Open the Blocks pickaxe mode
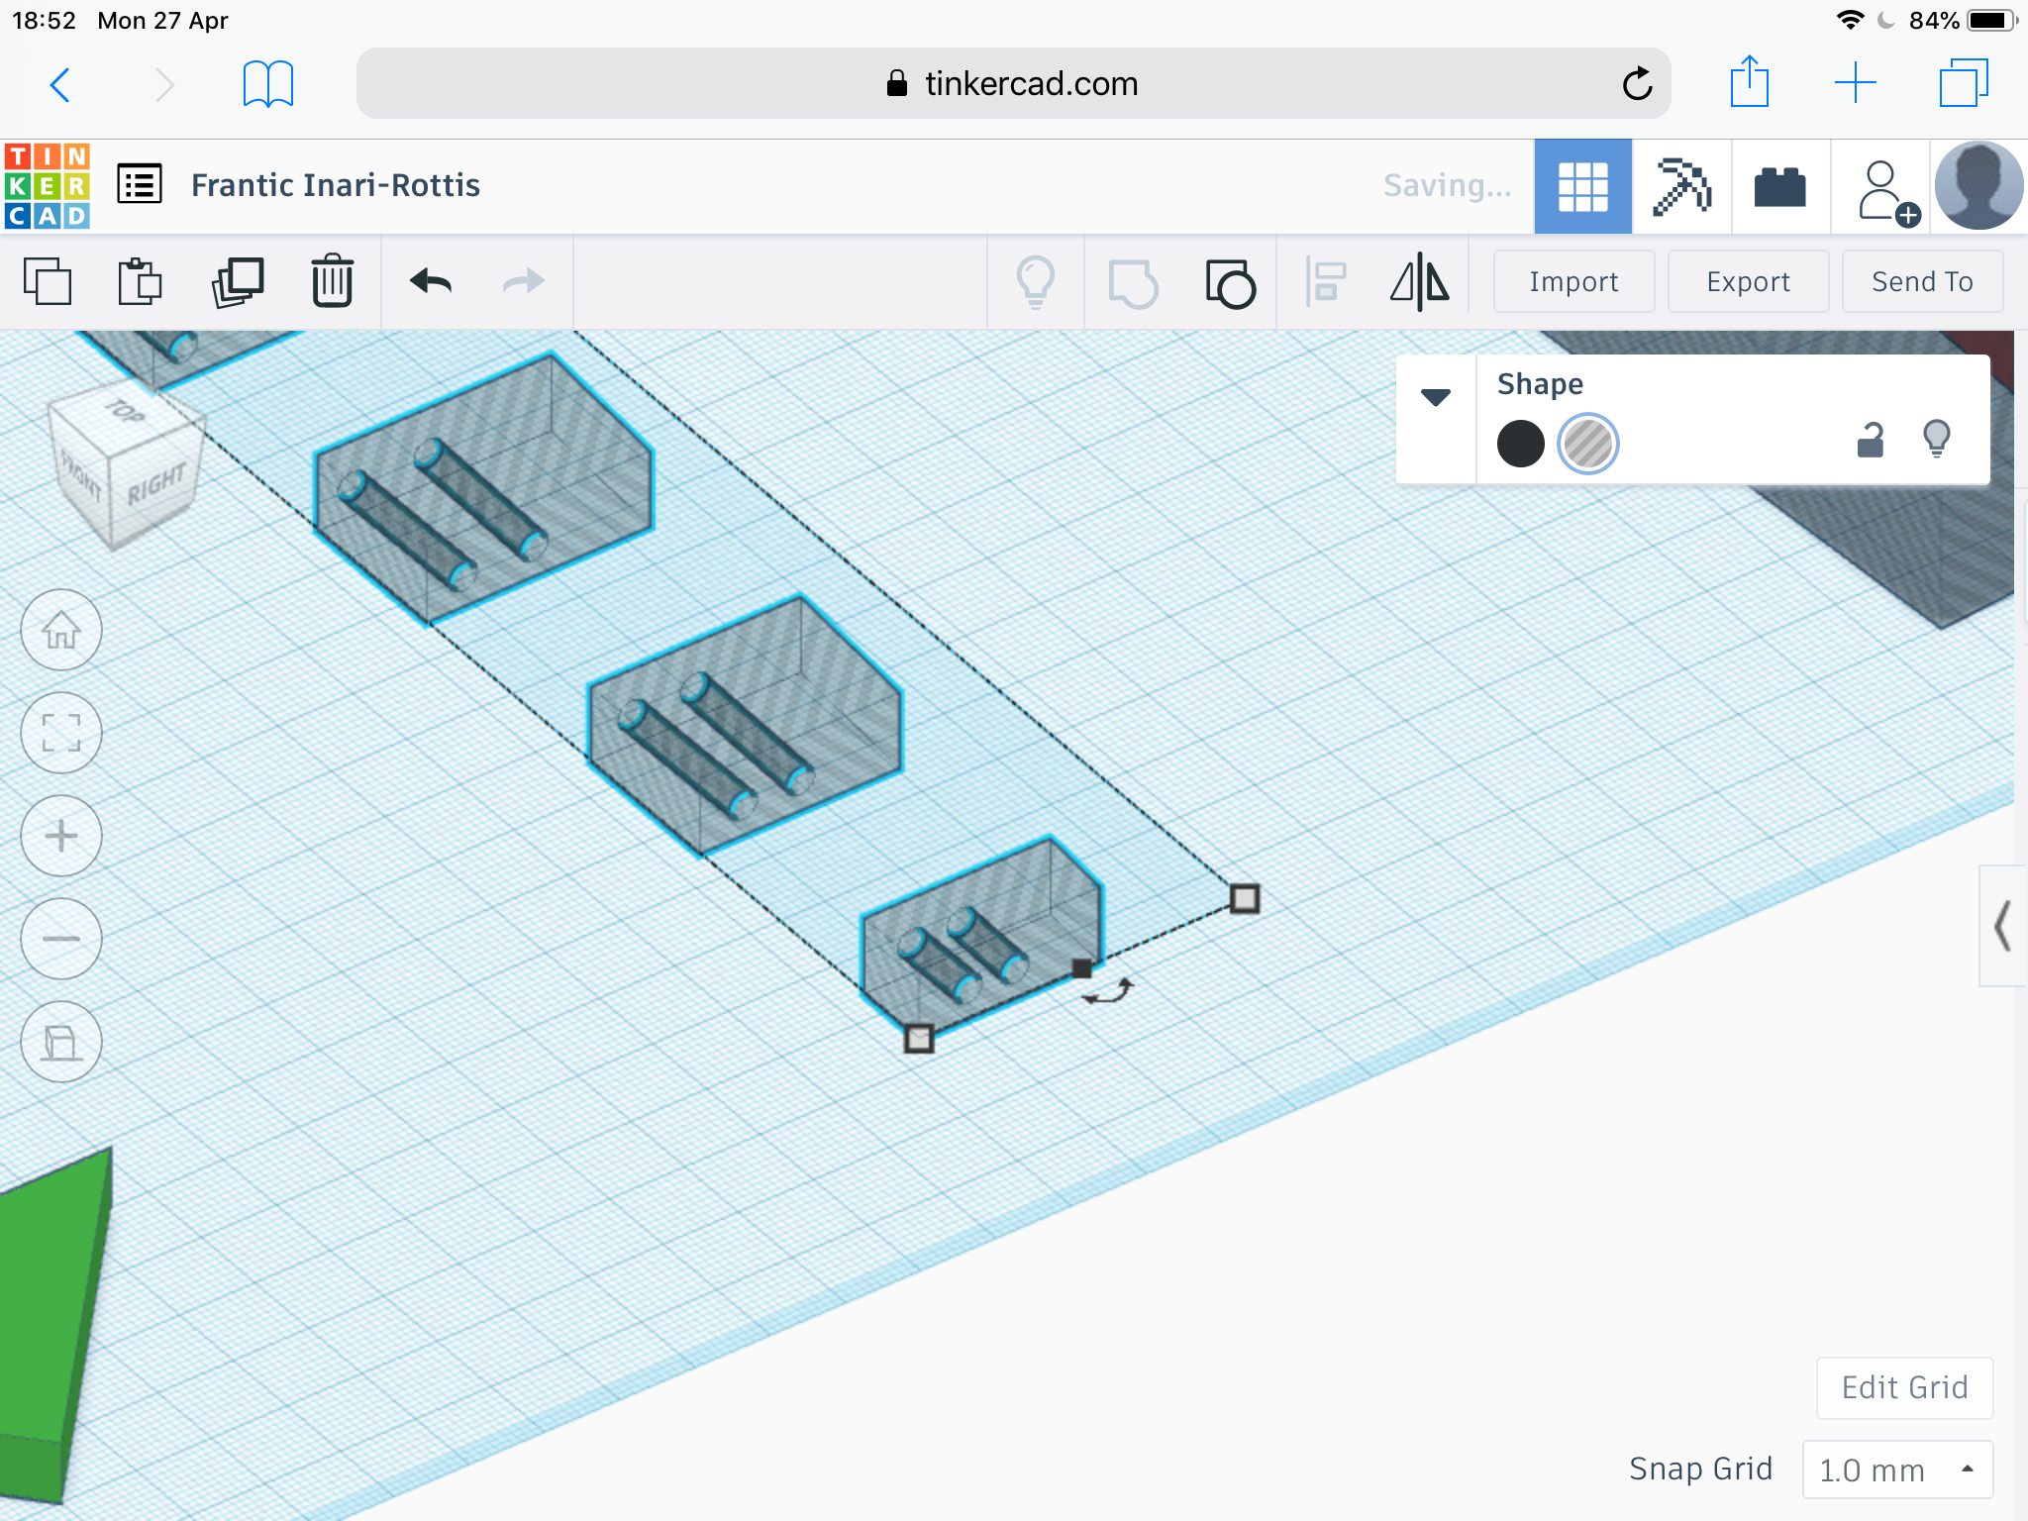This screenshot has width=2028, height=1521. pyautogui.click(x=1681, y=186)
